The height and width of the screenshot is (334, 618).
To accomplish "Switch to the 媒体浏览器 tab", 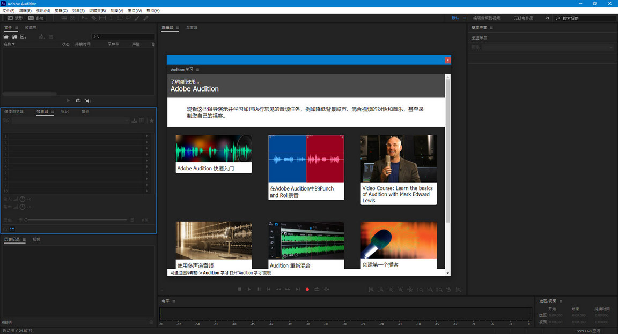I will tap(14, 112).
